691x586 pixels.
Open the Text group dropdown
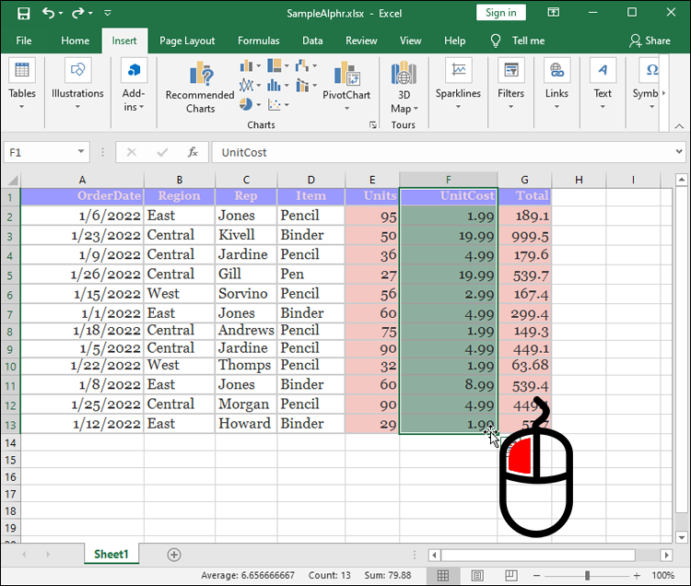[x=603, y=85]
